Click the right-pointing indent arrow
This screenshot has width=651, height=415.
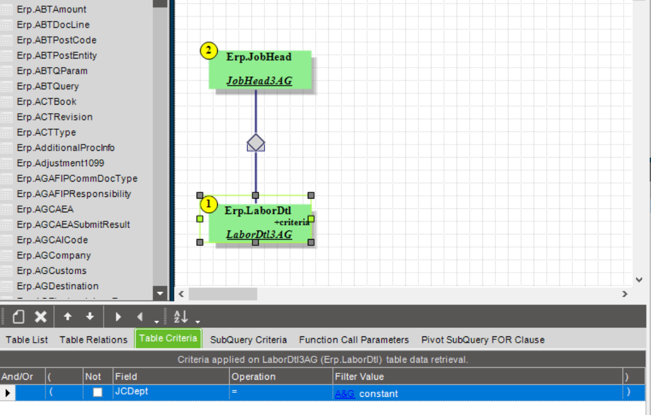[118, 317]
